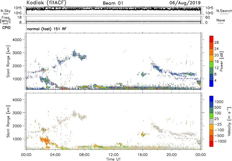The height and width of the screenshot is (161, 232).
Task: Click the 'Kodiak (fitACF)' title text
Action: (46, 3)
